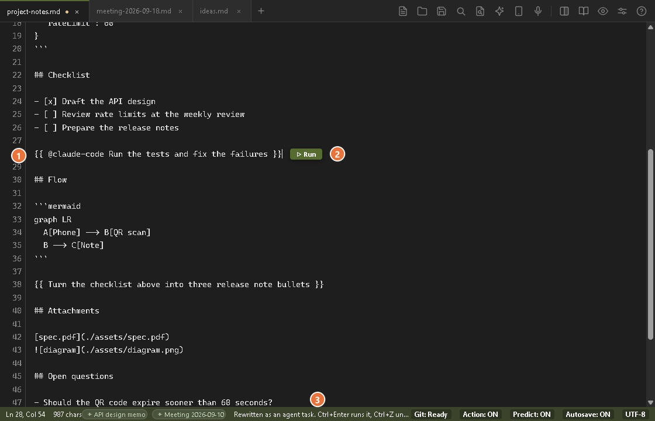Click the split view columns icon

(564, 11)
